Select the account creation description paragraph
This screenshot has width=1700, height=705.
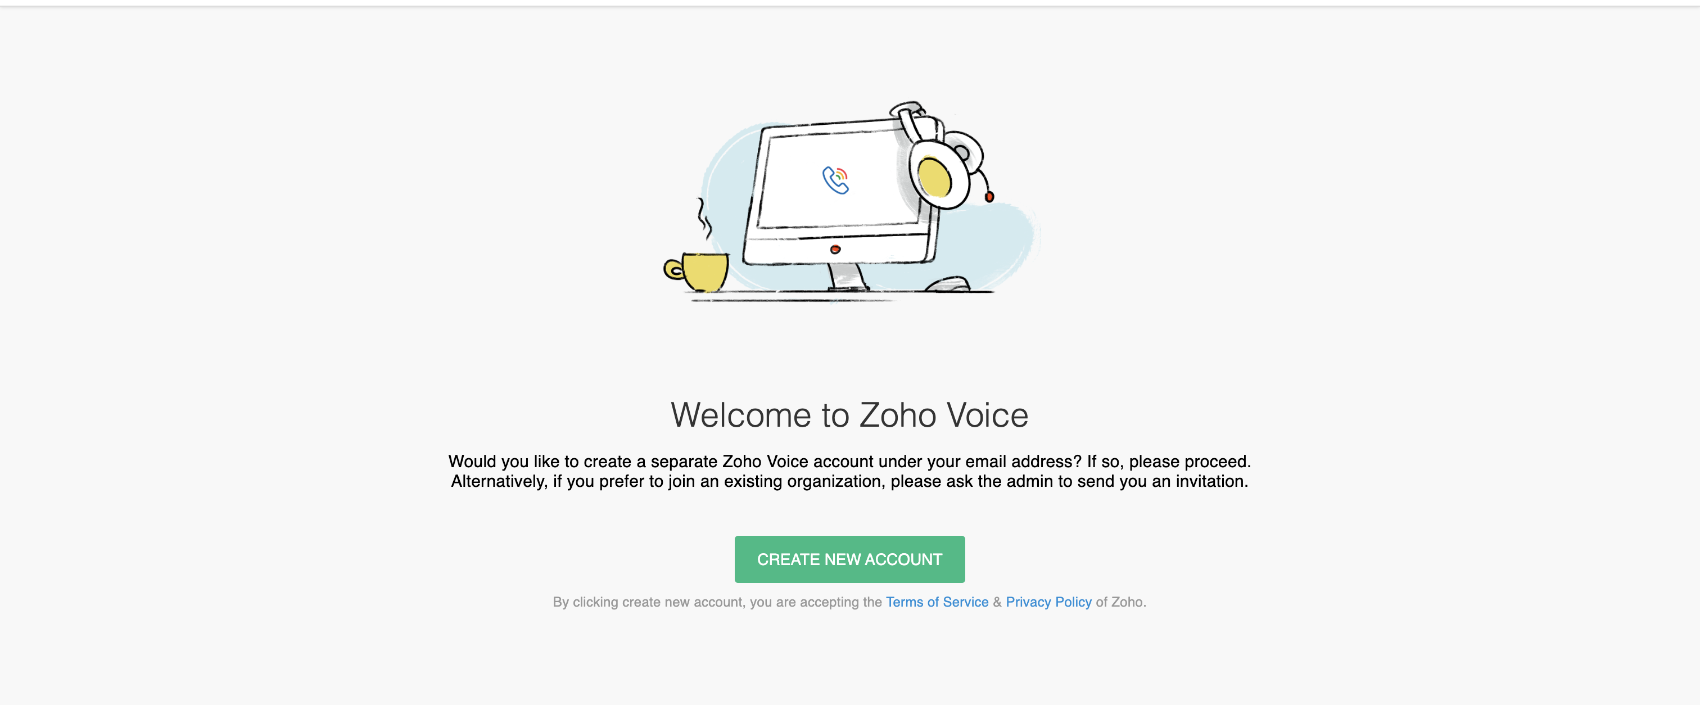point(849,471)
